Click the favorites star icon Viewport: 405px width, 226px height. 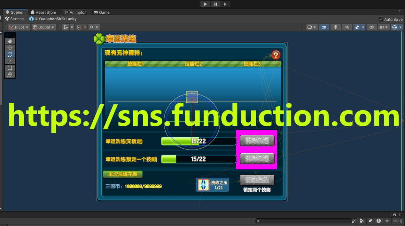(387, 221)
